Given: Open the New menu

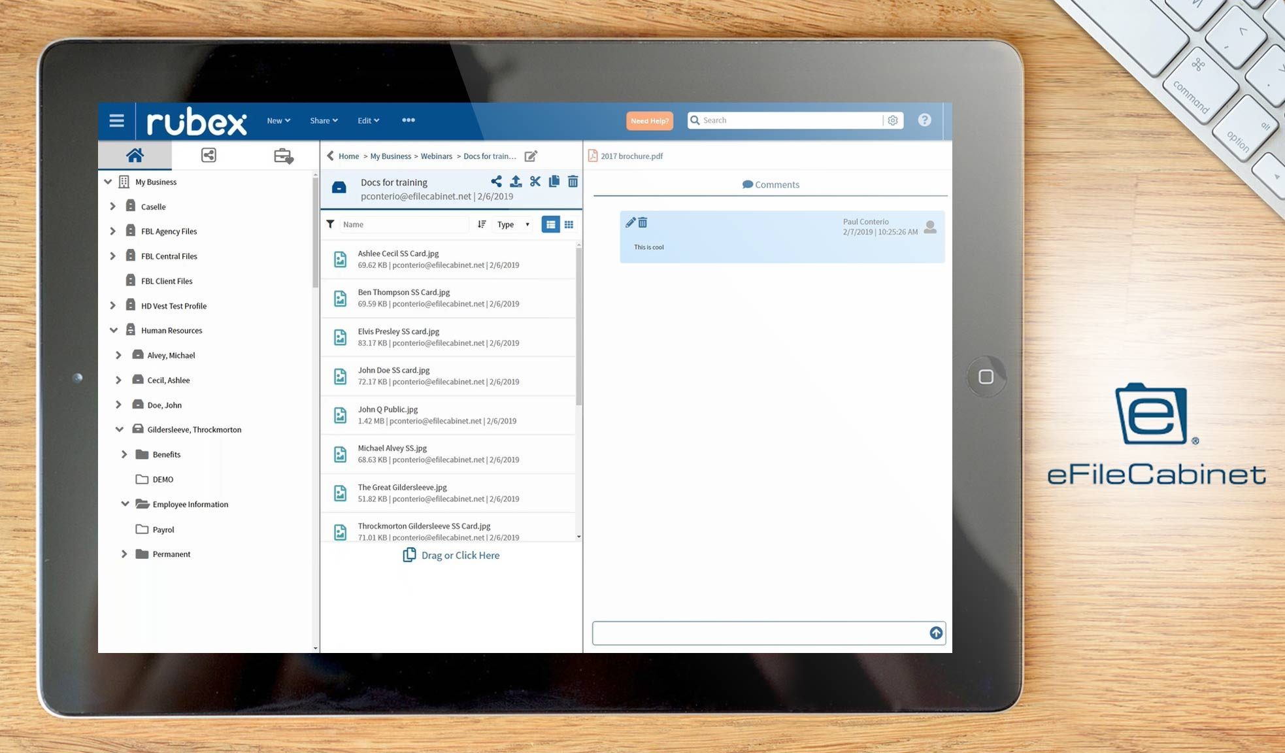Looking at the screenshot, I should [278, 120].
